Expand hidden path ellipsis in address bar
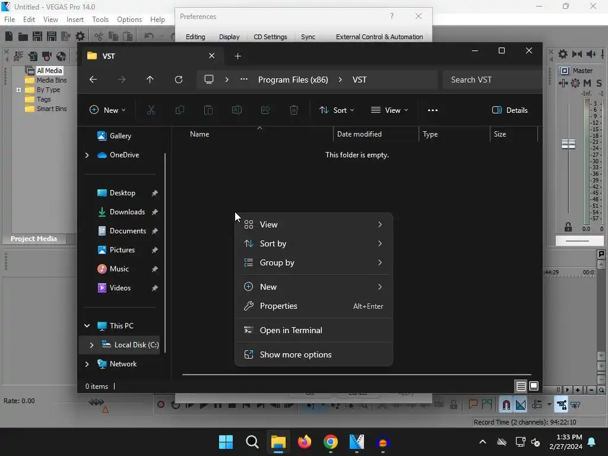Viewport: 608px width, 456px height. click(x=244, y=80)
